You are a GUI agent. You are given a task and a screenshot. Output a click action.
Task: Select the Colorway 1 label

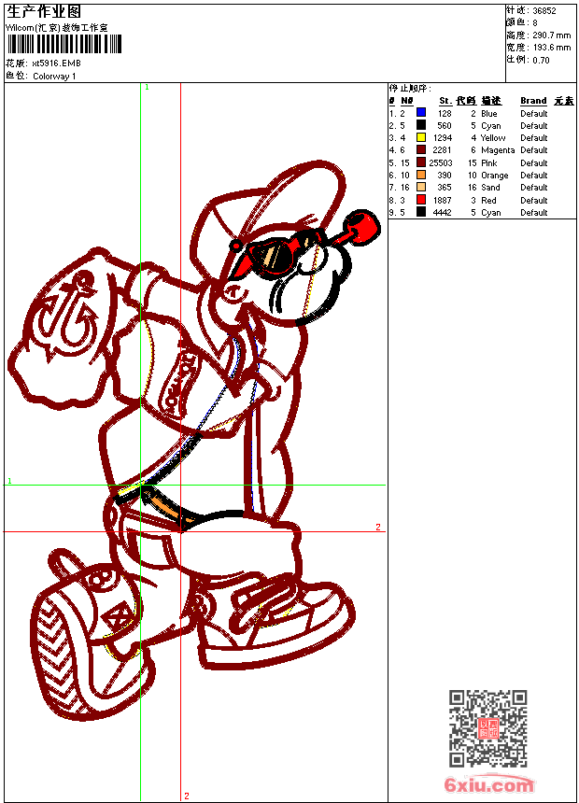pyautogui.click(x=54, y=77)
